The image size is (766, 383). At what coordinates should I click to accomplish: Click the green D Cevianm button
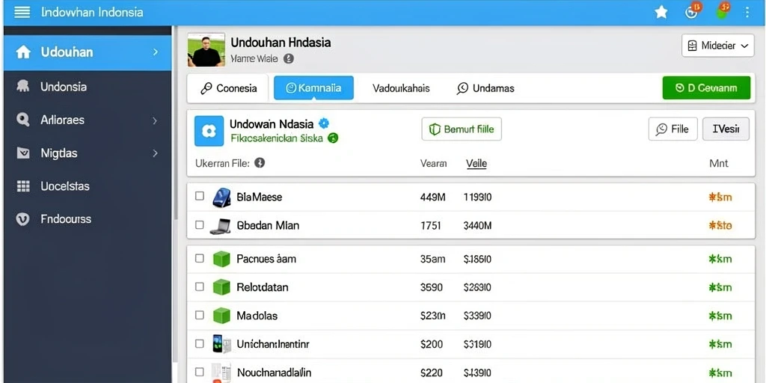(x=706, y=88)
